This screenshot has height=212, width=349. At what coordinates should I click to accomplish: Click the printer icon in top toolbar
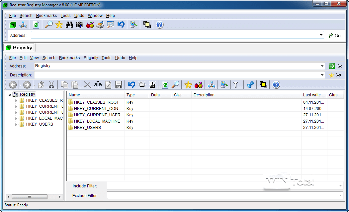[100, 25]
